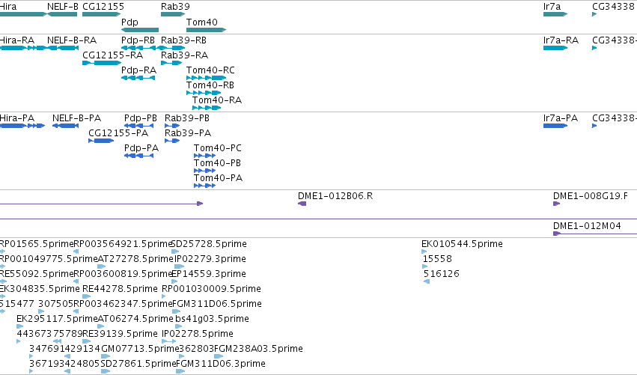This screenshot has height=375, width=637.
Task: Click the Rab39-RB transcript label
Action: (183, 40)
